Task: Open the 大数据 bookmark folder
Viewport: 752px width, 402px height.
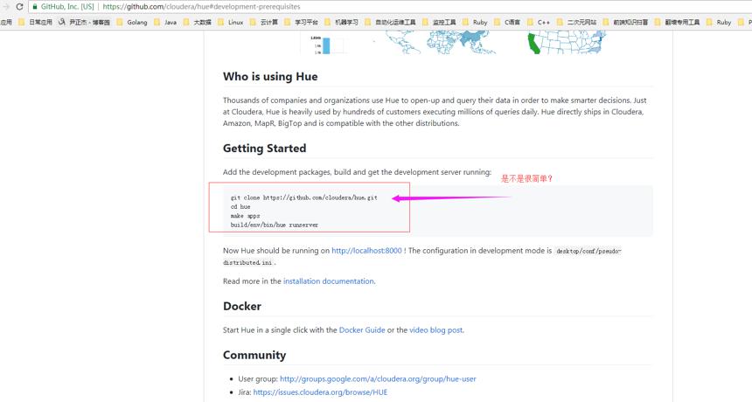Action: 197,22
